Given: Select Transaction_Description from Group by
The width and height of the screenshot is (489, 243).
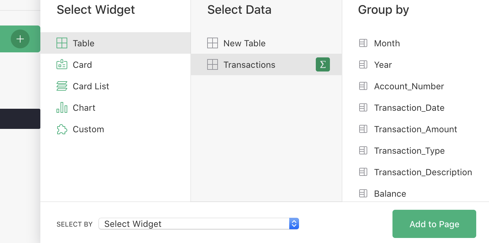Looking at the screenshot, I should (x=423, y=172).
